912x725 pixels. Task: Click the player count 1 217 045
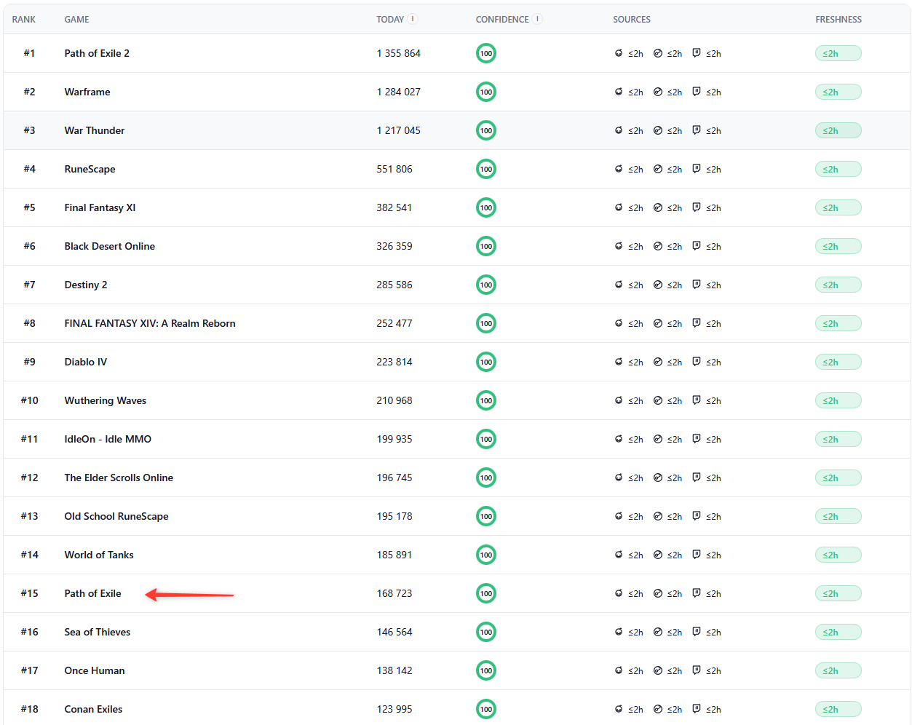(399, 130)
